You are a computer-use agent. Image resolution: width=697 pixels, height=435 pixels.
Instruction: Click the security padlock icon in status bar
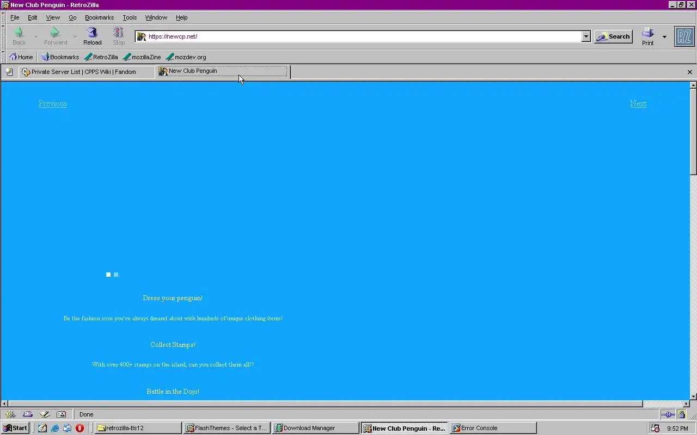682,414
